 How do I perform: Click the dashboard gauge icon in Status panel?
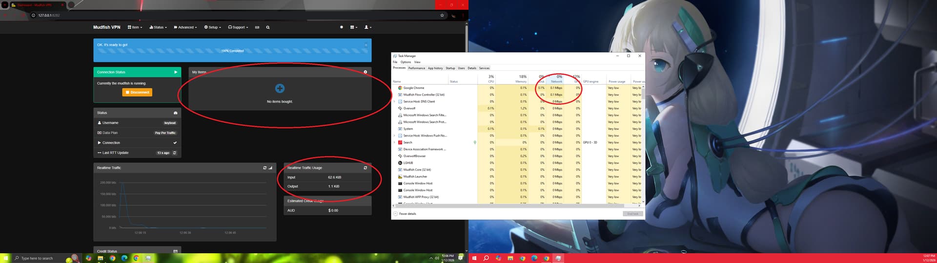pyautogui.click(x=175, y=113)
